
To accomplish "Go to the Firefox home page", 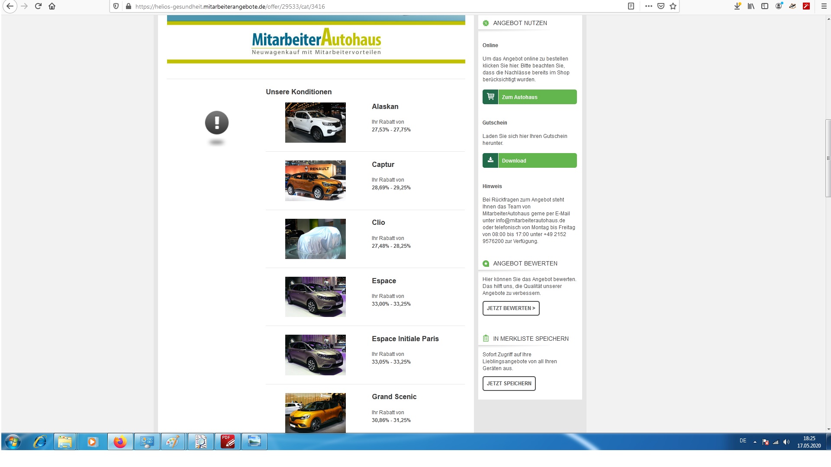I will pyautogui.click(x=52, y=6).
